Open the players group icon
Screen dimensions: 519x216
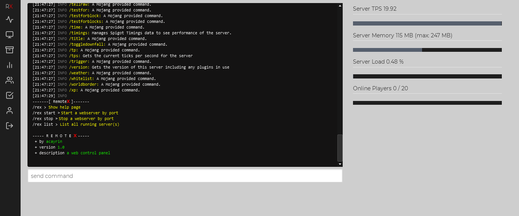[x=10, y=80]
